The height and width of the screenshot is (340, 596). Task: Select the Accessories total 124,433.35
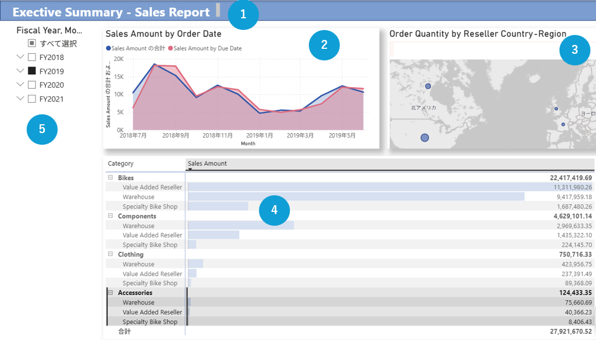coord(575,293)
